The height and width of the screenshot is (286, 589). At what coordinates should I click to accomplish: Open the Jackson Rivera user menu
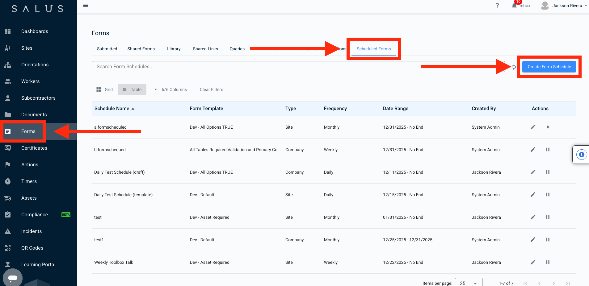point(564,6)
